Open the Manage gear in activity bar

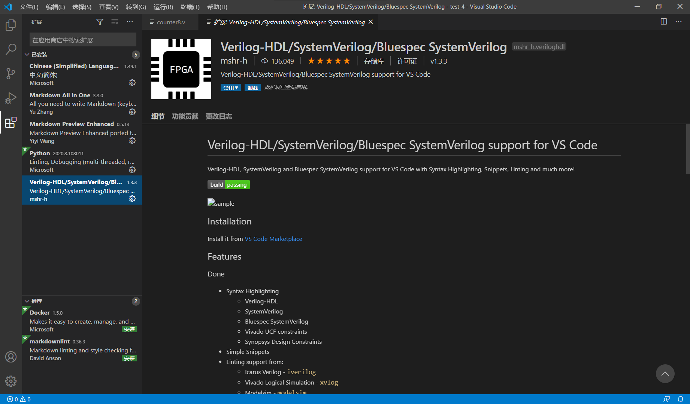[11, 381]
